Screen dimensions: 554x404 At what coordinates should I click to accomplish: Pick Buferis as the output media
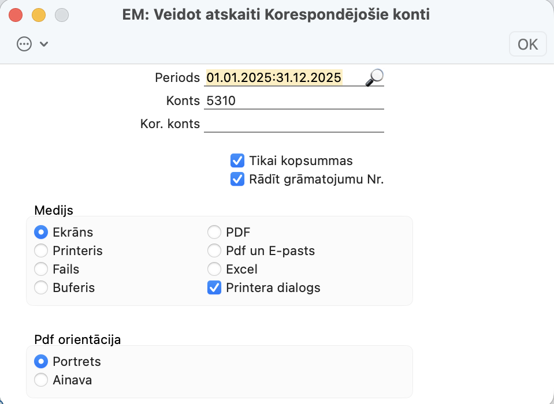[41, 287]
